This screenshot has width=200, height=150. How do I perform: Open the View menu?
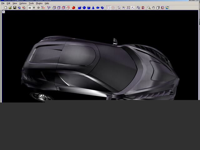pos(15,3)
